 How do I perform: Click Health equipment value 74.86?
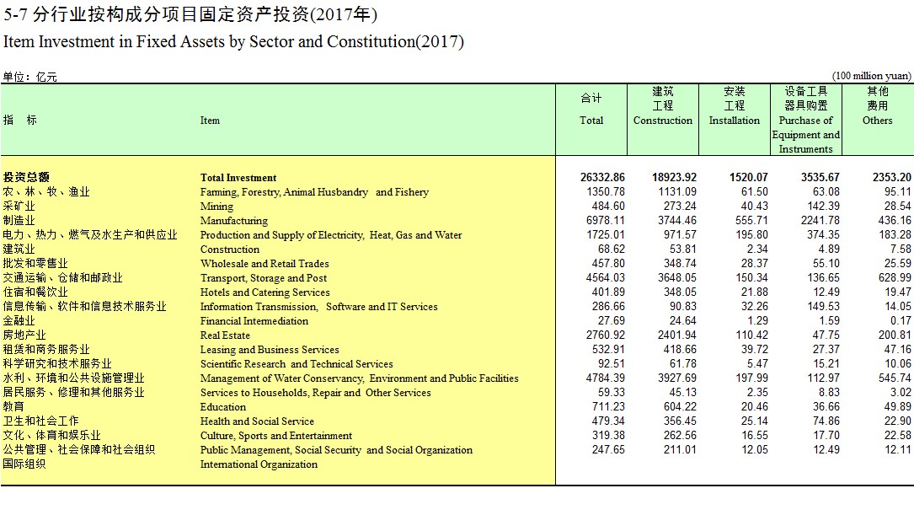(x=826, y=421)
